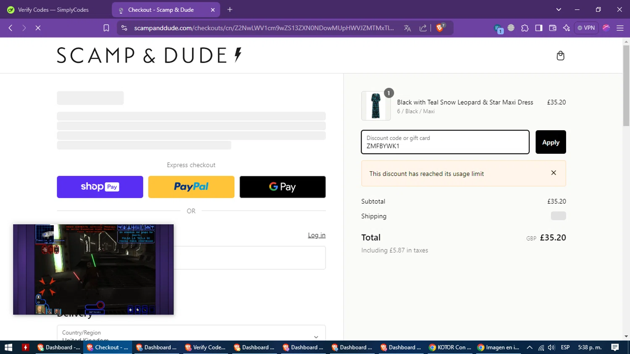
Task: Apply the discount code
Action: click(551, 142)
